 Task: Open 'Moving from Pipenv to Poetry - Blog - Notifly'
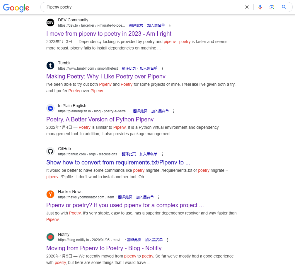click(x=104, y=248)
